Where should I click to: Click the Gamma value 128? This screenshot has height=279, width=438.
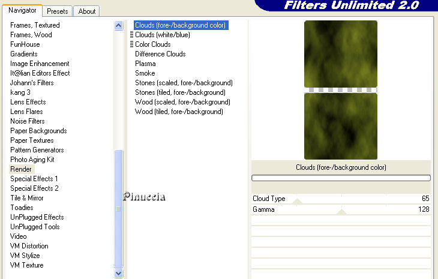[x=424, y=209]
